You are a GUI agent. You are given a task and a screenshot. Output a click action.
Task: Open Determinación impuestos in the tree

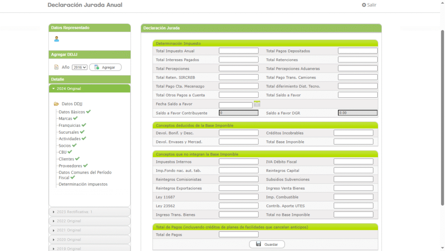tap(83, 184)
